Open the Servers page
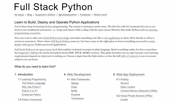Screen dimensions: 173x101 tap(125, 83)
